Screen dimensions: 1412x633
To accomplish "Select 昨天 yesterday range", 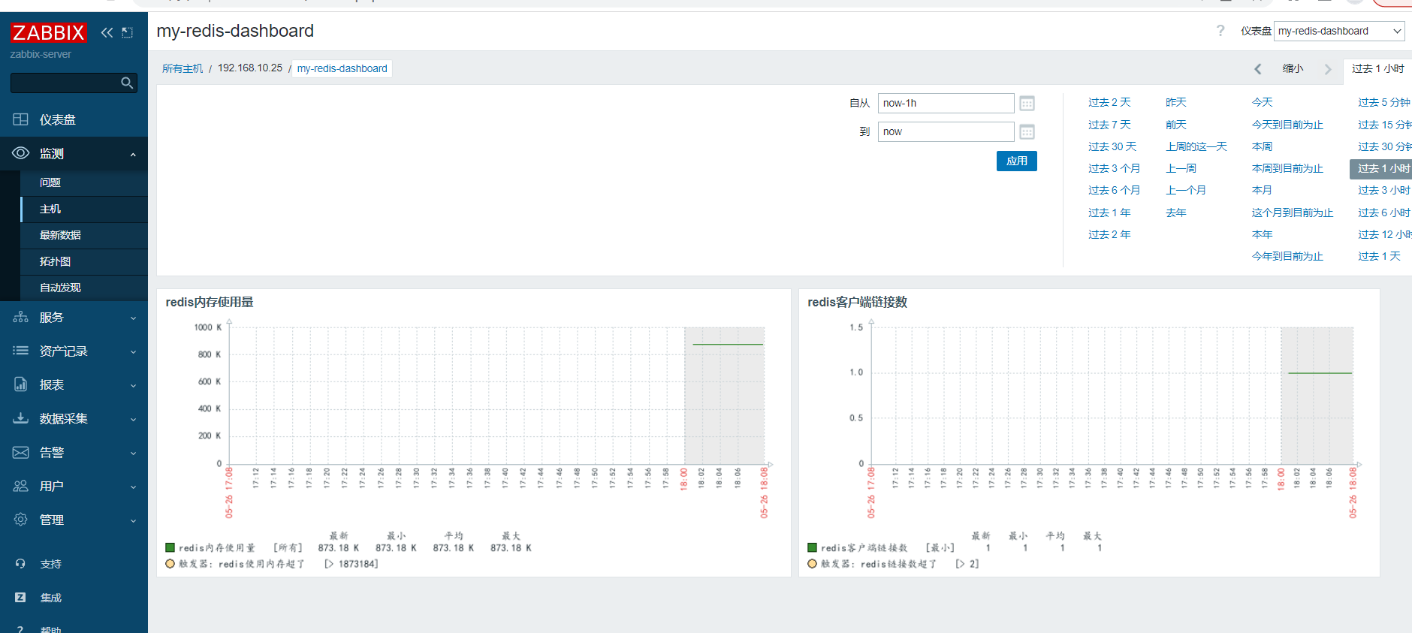I will 1176,102.
